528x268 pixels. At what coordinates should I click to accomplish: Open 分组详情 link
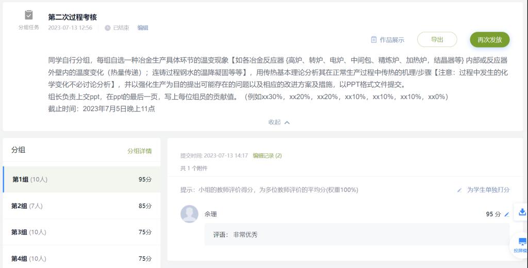pyautogui.click(x=139, y=151)
